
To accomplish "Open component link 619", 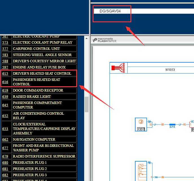I will coord(5,90).
